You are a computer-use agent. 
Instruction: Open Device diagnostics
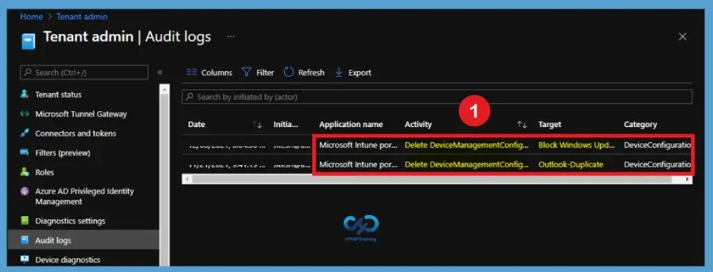[x=68, y=260]
